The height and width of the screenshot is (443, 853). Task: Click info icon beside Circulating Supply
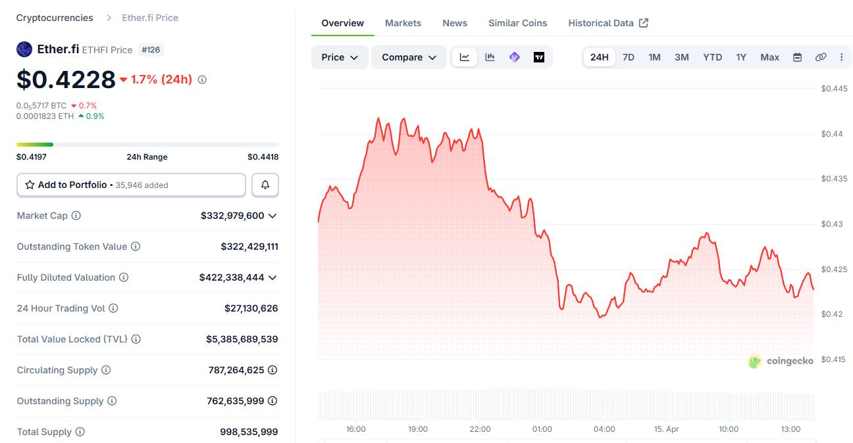coord(106,370)
